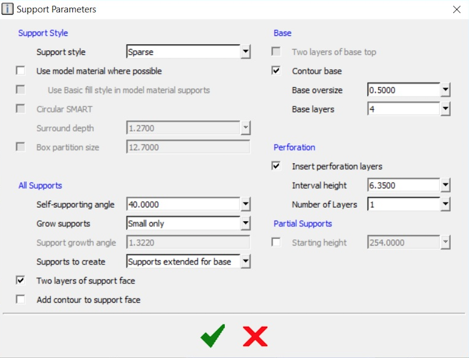Expand the Base layers dropdown
The height and width of the screenshot is (358, 469).
[445, 109]
